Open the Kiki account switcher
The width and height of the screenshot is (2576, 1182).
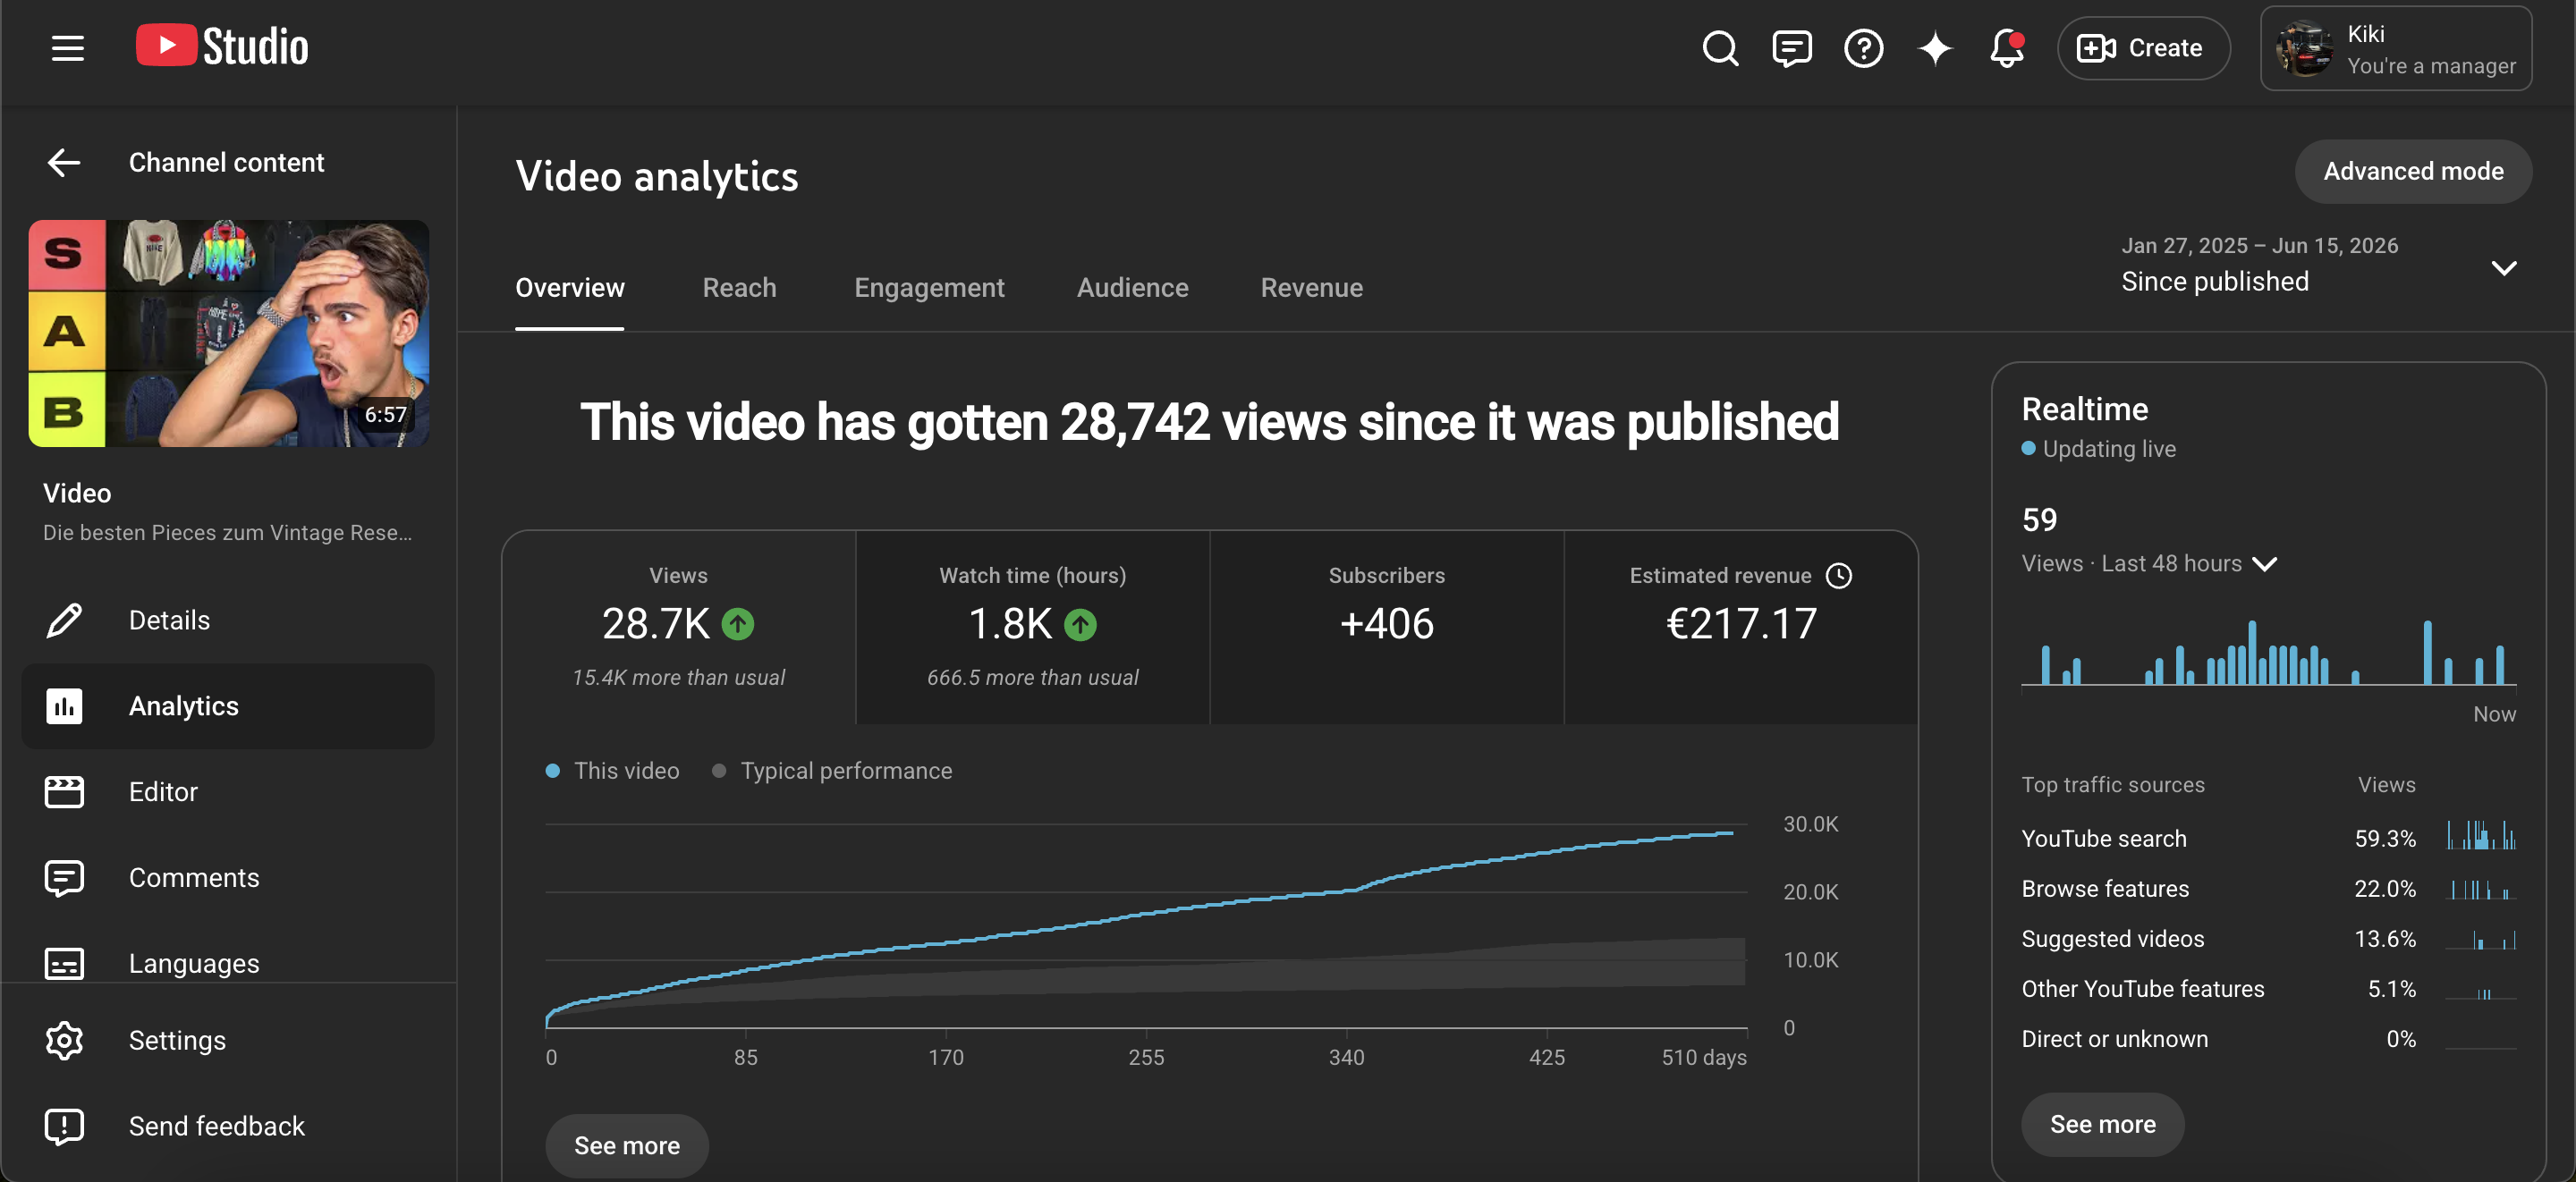click(2396, 48)
